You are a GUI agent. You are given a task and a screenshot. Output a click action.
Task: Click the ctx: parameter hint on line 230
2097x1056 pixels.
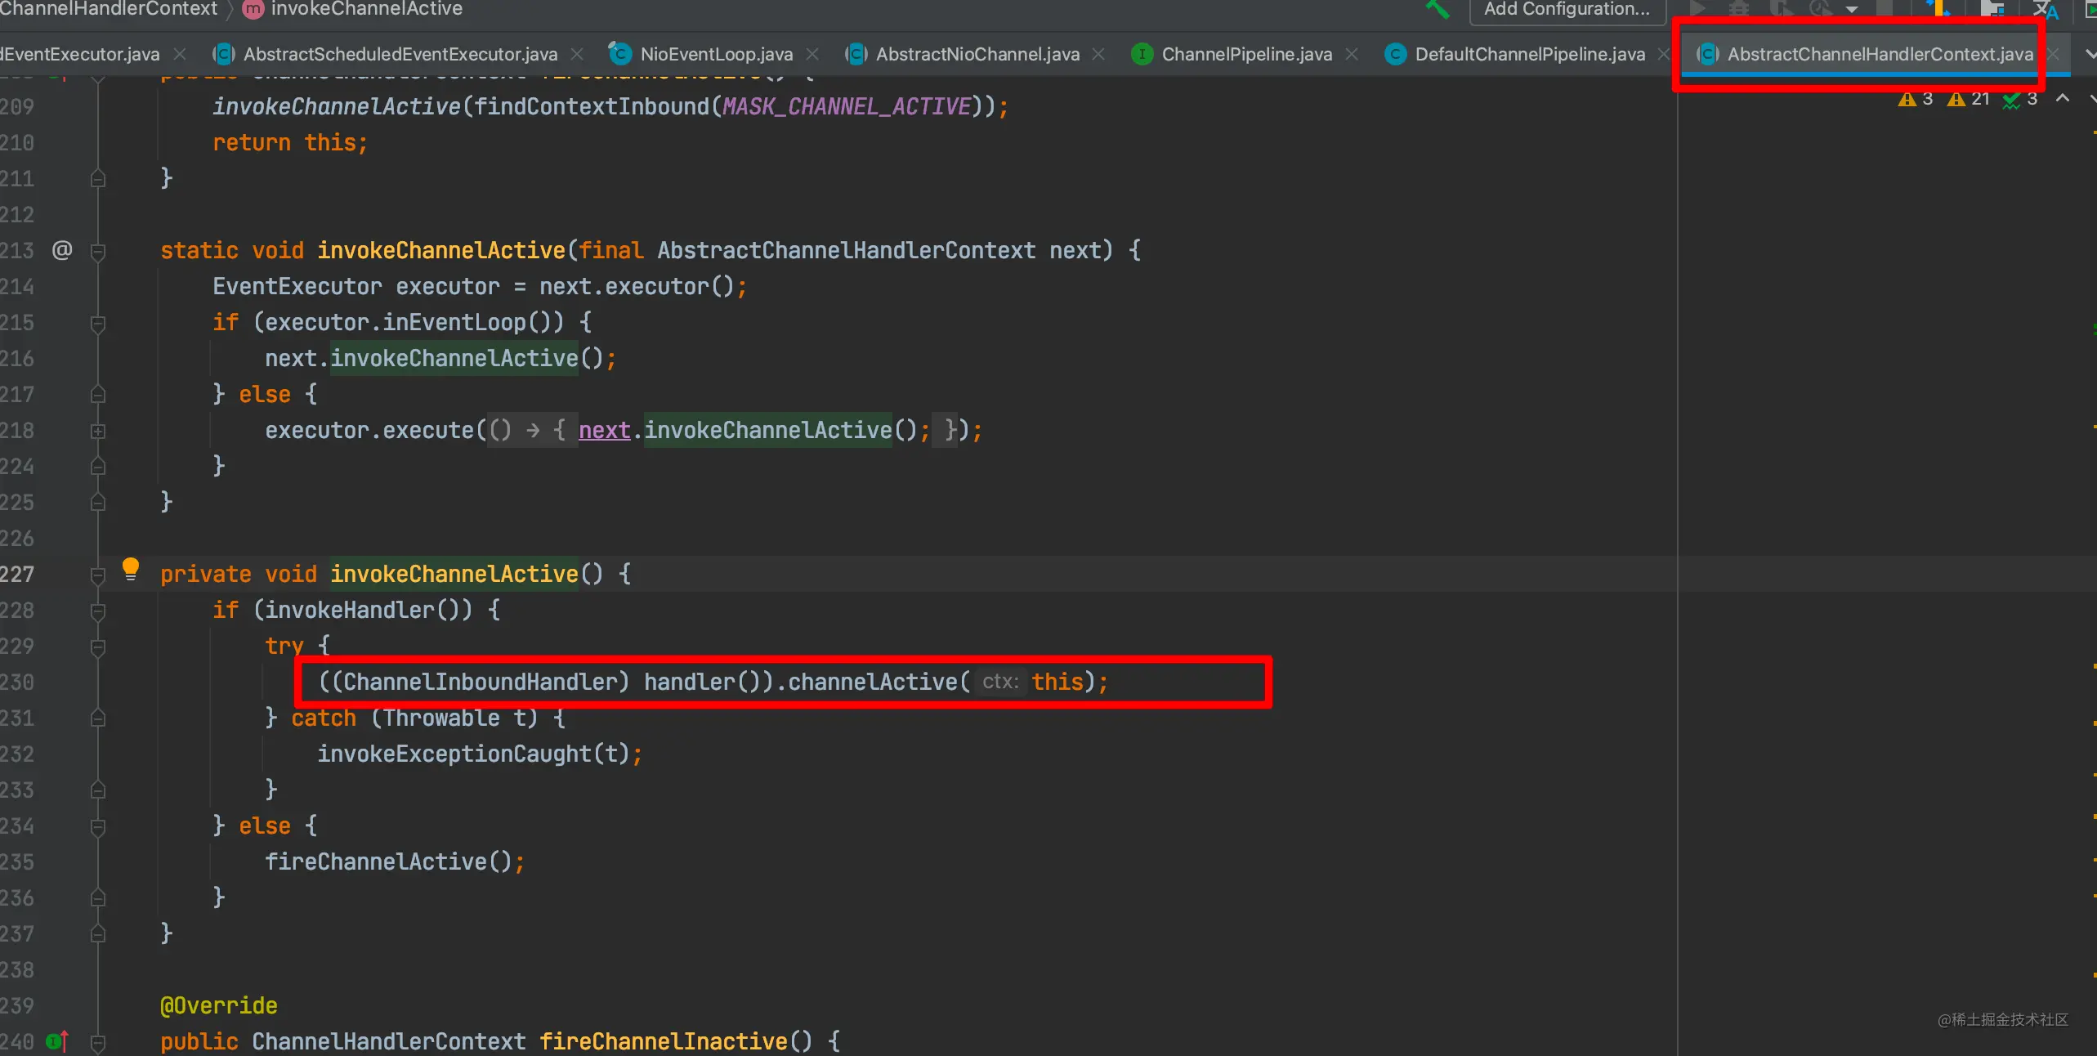[1000, 682]
